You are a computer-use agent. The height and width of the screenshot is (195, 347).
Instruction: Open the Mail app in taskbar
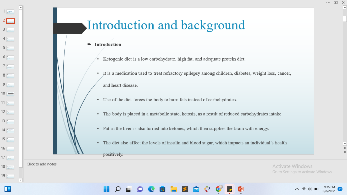point(196,189)
